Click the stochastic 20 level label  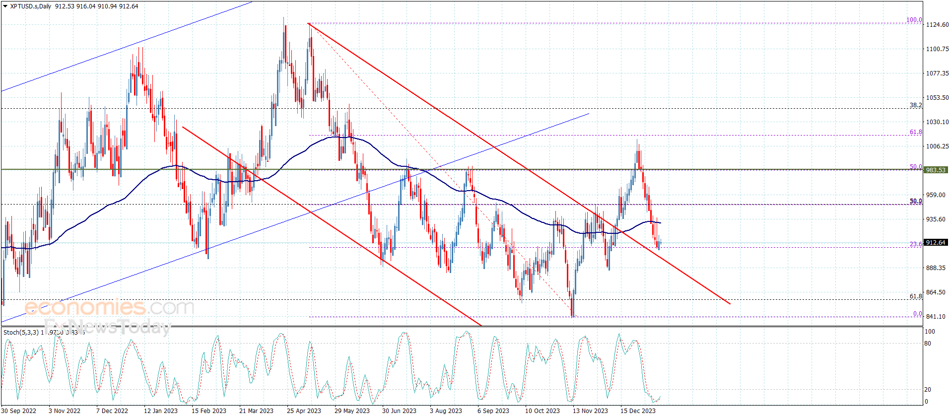click(928, 390)
